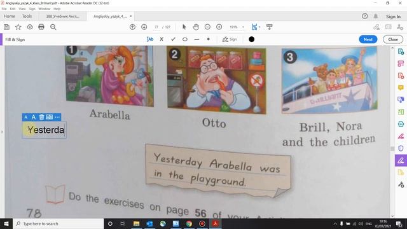The image size is (407, 229).
Task: Go to next page arrow
Action: pyautogui.click(x=144, y=27)
